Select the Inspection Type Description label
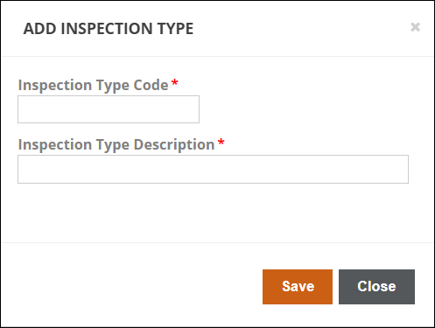 (x=116, y=145)
